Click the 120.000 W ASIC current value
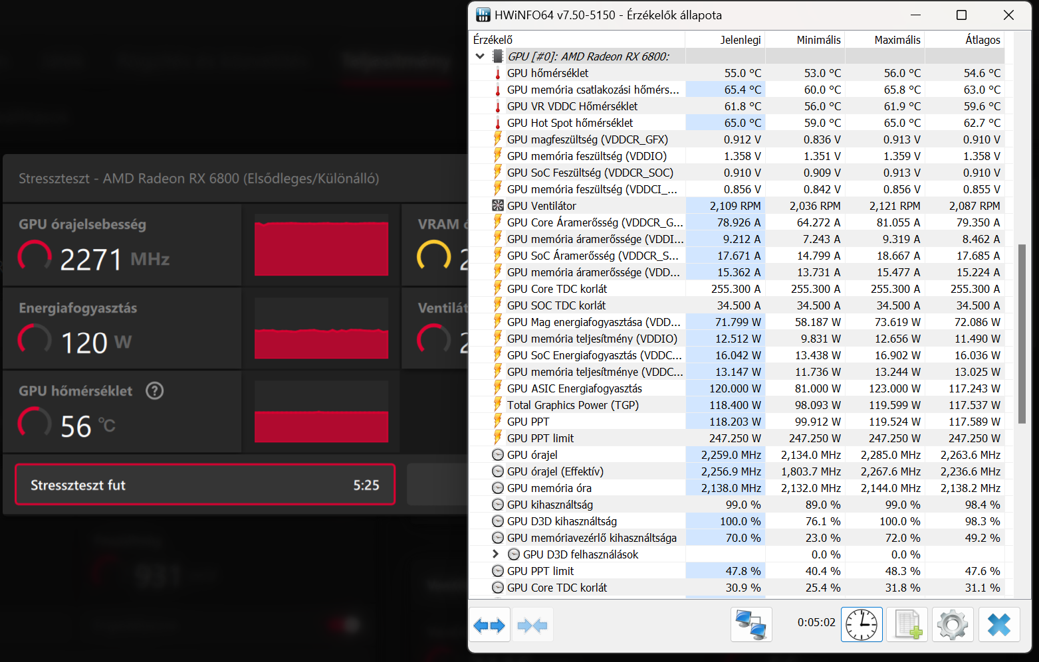The height and width of the screenshot is (662, 1039). point(735,388)
